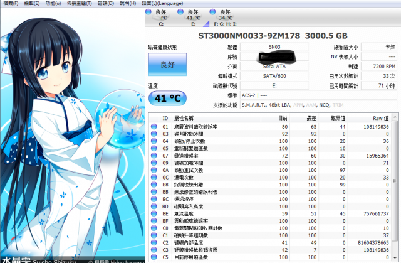Screen dimensions: 401x263
Task: Click status icon for attribute C0
Action: 154,228
